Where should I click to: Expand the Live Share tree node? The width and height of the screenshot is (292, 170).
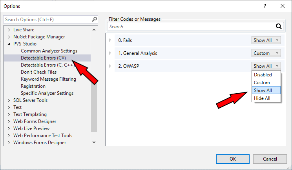9,30
